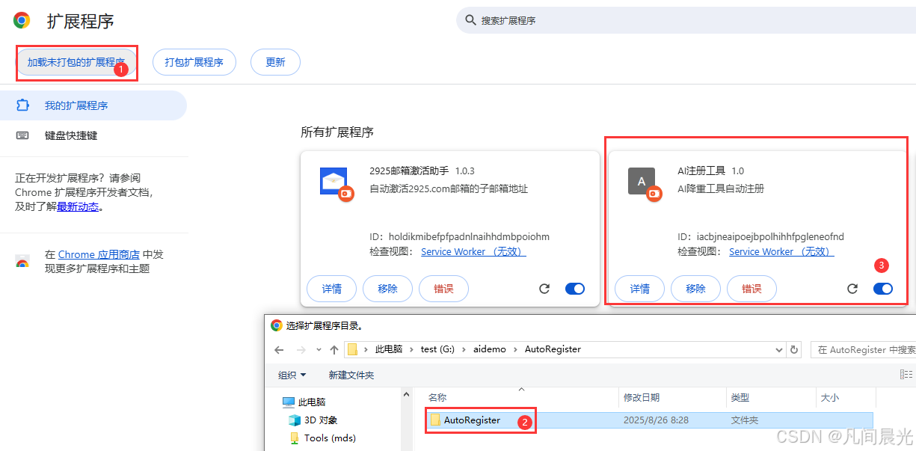Click the forward arrow in folder dialog
The image size is (916, 451).
click(x=301, y=349)
